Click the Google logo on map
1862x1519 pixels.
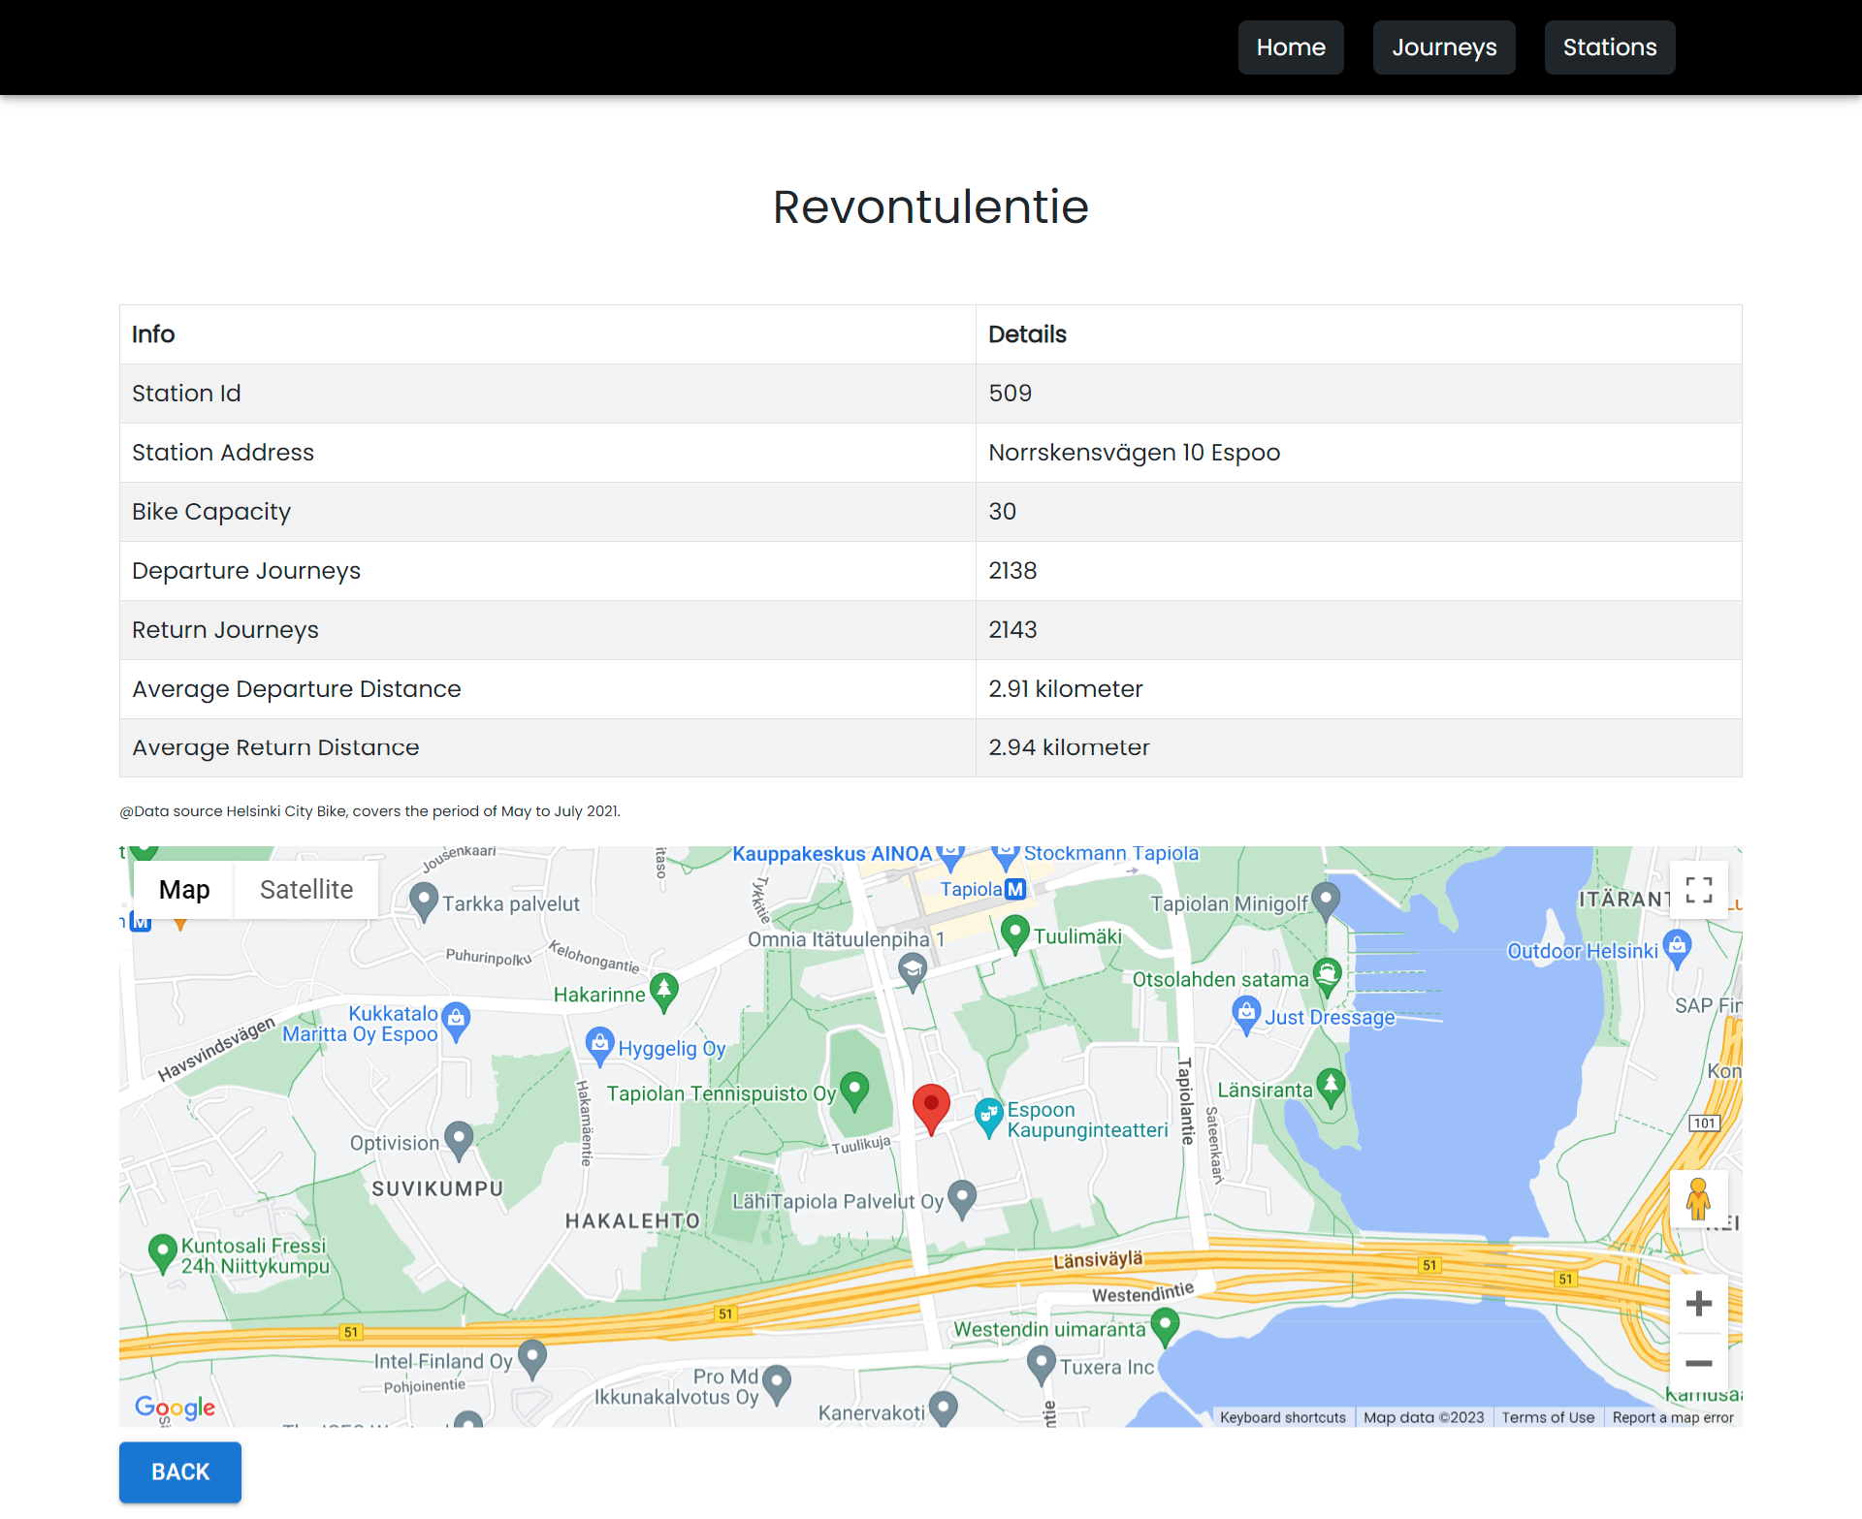point(175,1407)
